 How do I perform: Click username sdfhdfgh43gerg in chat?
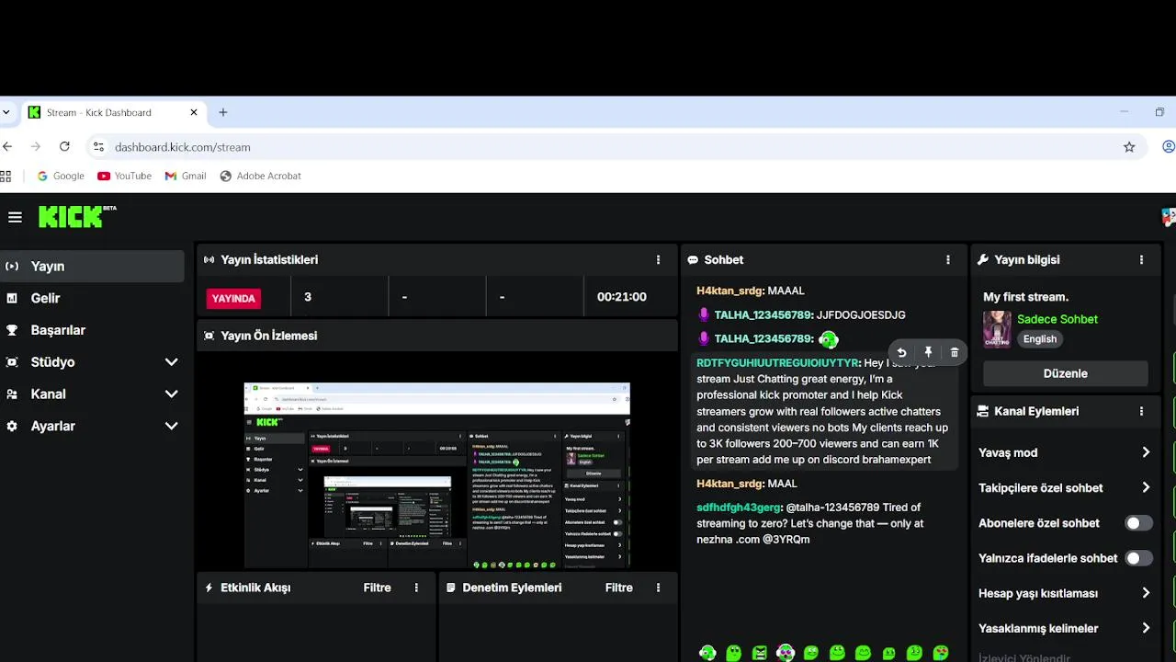(740, 507)
